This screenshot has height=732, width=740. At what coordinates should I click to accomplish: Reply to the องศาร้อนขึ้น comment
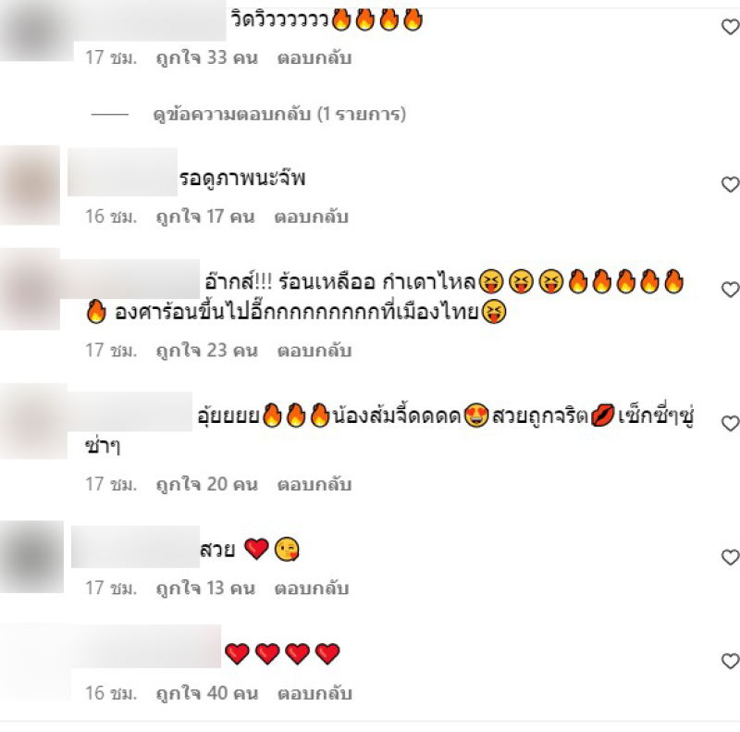click(314, 351)
